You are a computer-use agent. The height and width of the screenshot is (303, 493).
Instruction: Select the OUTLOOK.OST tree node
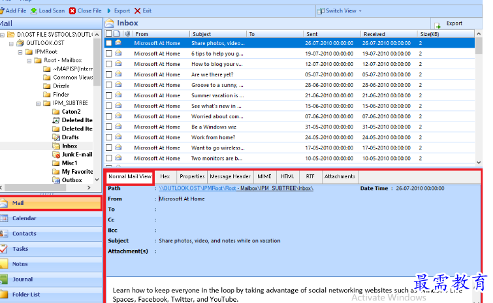pyautogui.click(x=45, y=43)
